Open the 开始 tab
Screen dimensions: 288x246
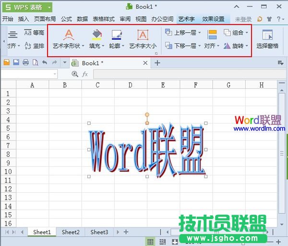click(8, 19)
